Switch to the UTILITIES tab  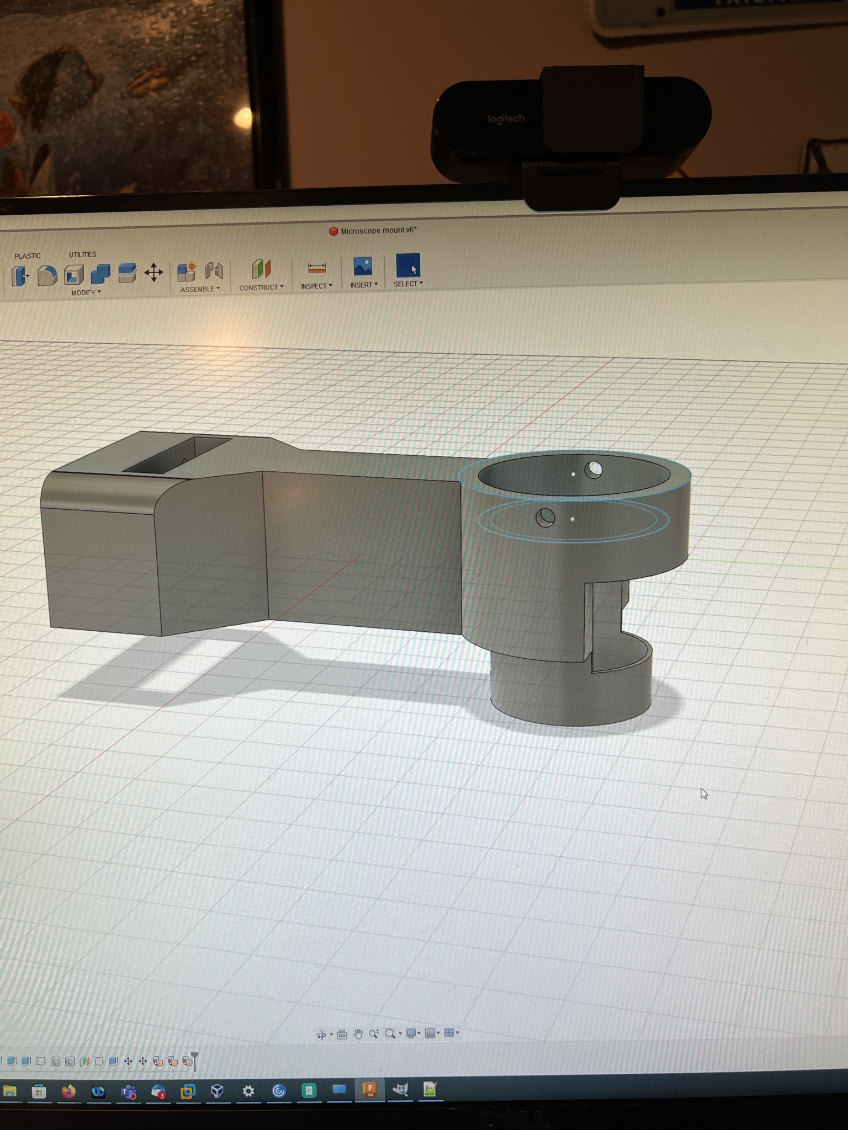click(x=82, y=254)
